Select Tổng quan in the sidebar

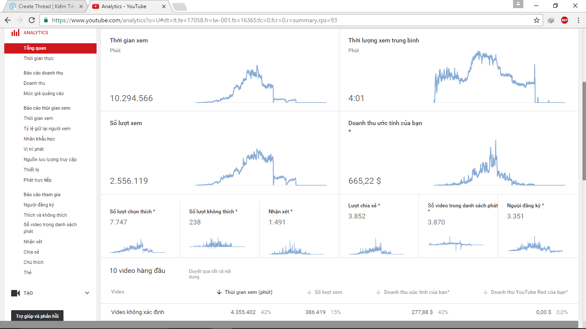coord(51,48)
